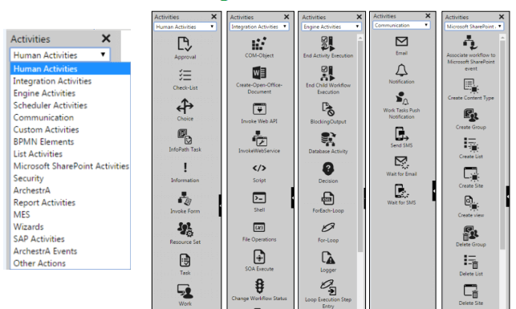Expand the Microsoft SharePoint category dropdown
Screen dimensions: 516x309
(474, 26)
